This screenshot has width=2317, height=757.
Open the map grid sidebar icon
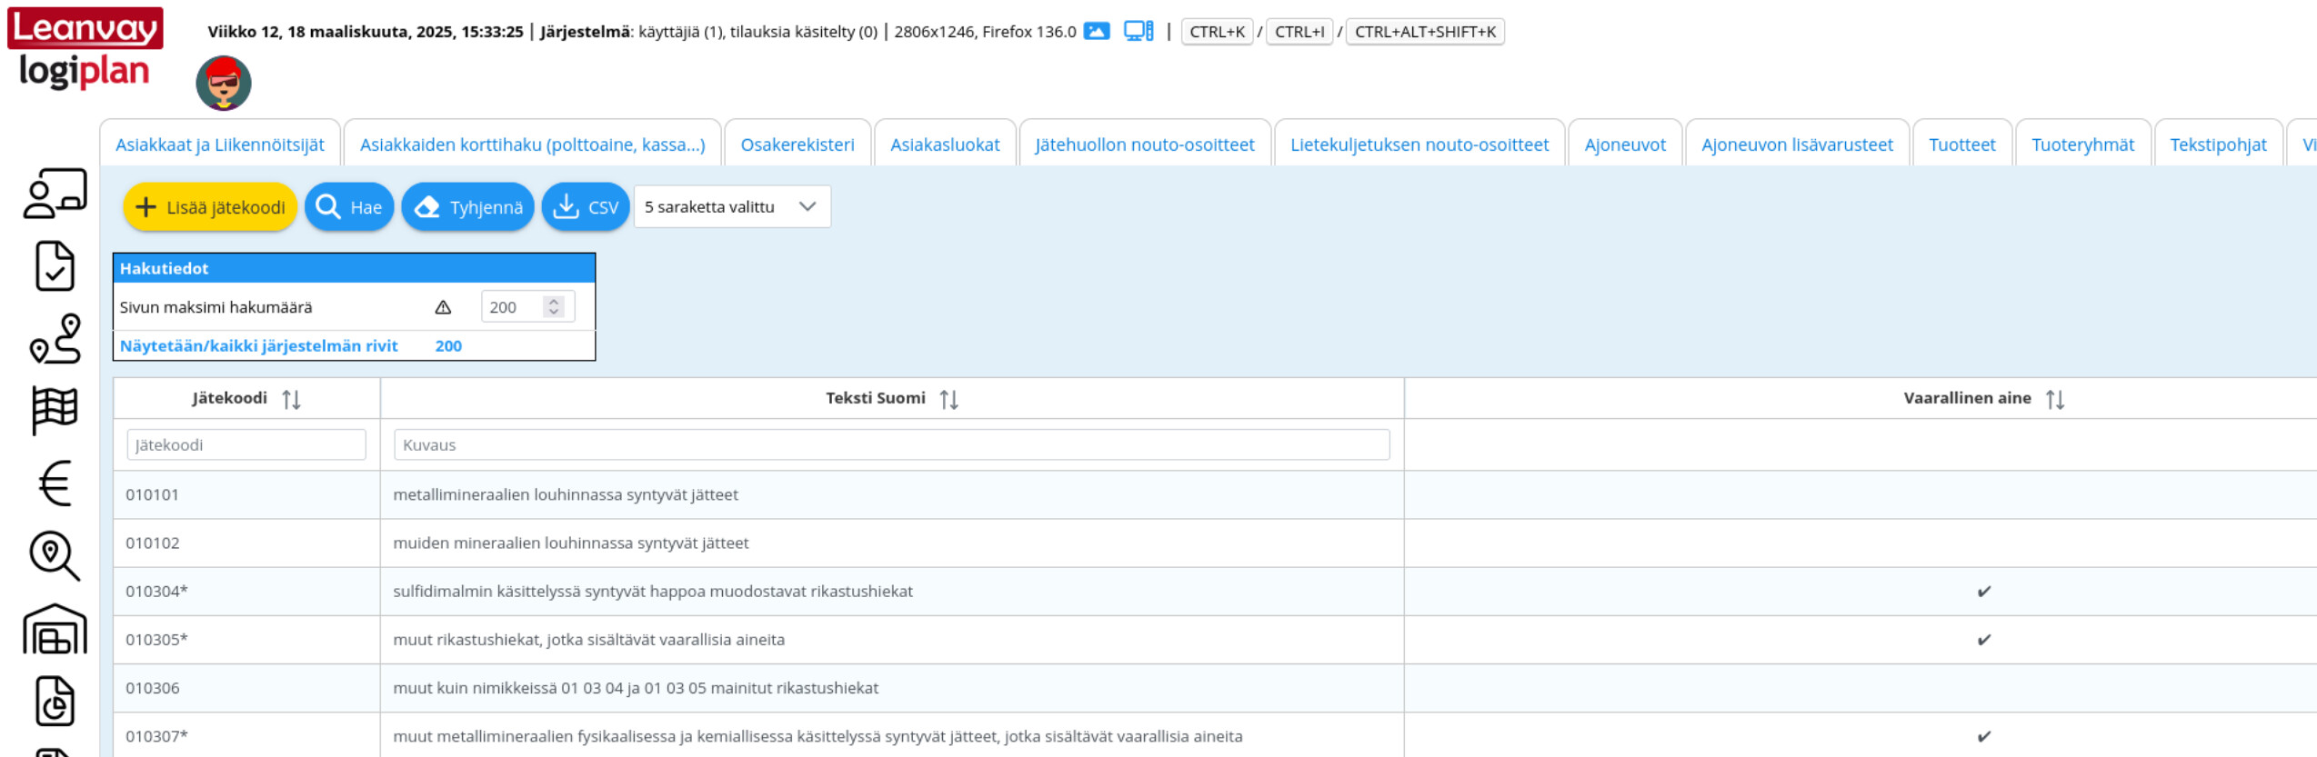(x=55, y=410)
